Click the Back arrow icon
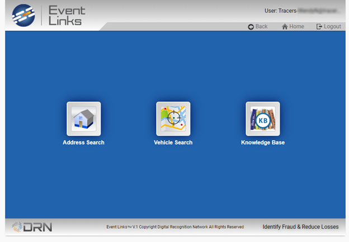The image size is (349, 242). coord(251,27)
